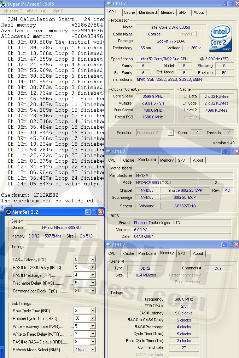The width and height of the screenshot is (239, 358).
Task: Open the Processor #1 selection dropdown
Action: click(171, 133)
